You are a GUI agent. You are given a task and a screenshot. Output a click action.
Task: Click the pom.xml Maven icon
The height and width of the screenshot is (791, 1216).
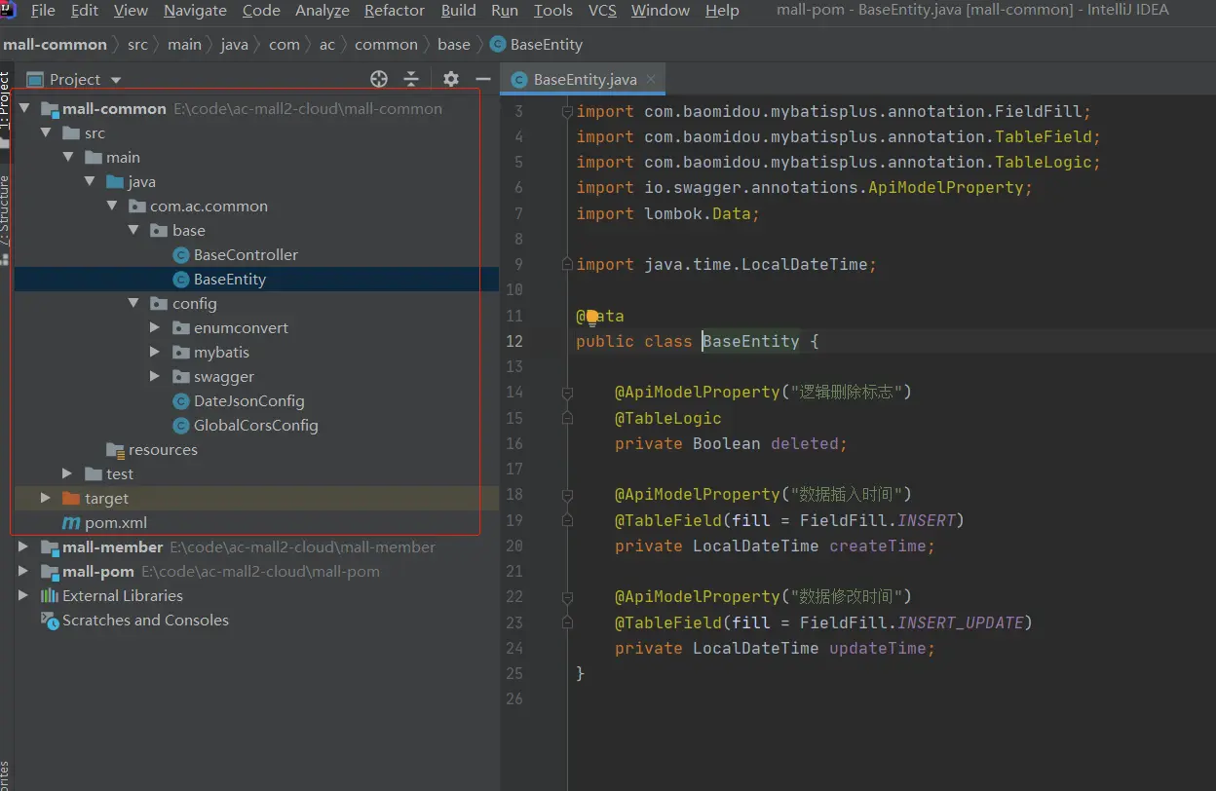tap(71, 523)
